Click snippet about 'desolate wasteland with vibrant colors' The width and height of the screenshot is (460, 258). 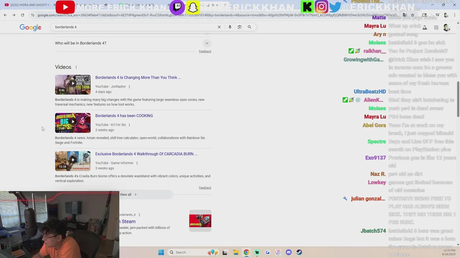[133, 178]
